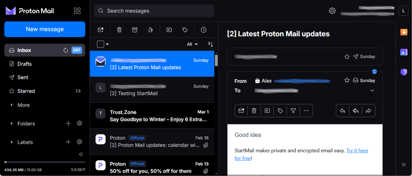Mark as unread in list toolbar

click(x=100, y=30)
